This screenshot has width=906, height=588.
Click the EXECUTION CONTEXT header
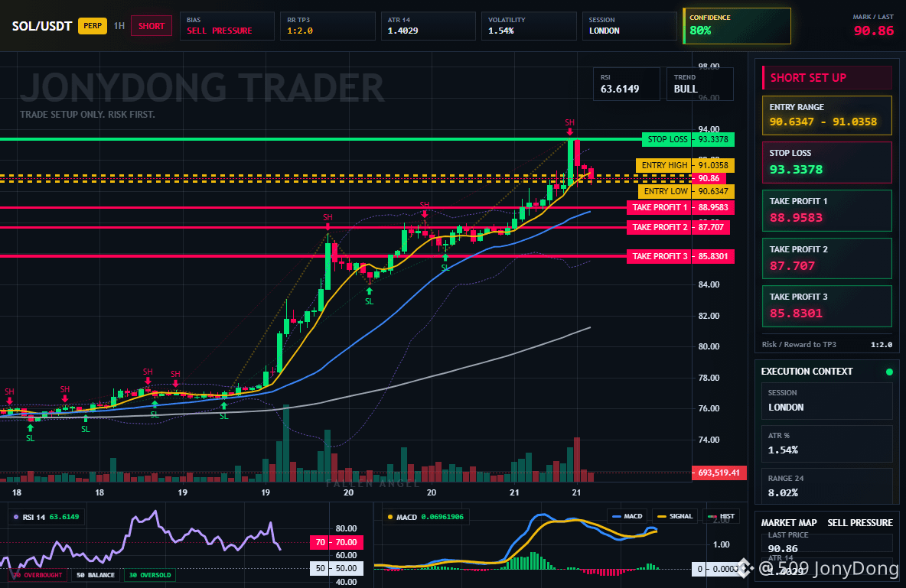(x=807, y=372)
